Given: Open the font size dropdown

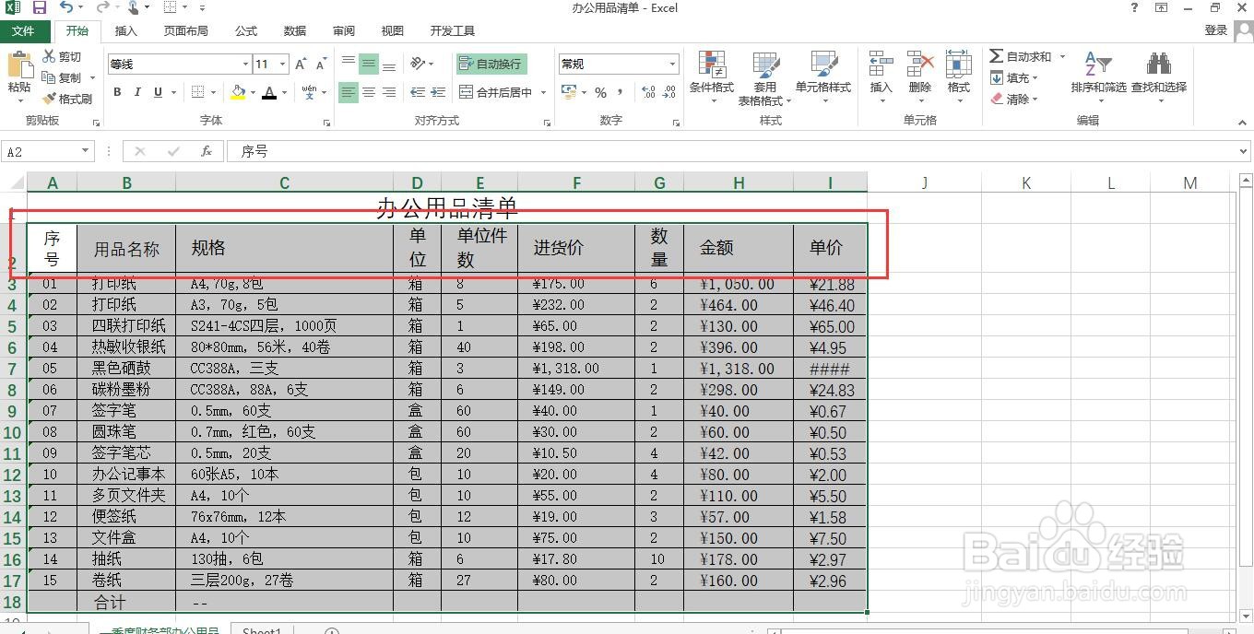Looking at the screenshot, I should tap(283, 64).
